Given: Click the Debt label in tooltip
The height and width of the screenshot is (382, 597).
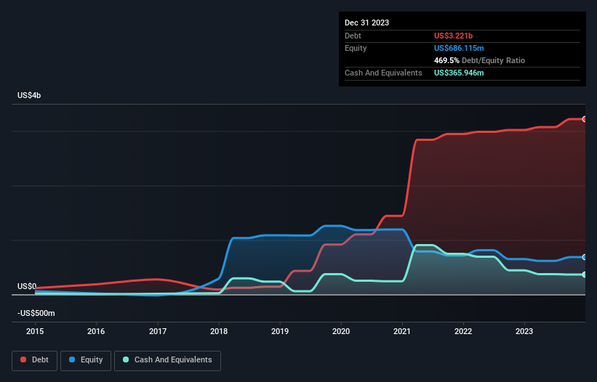Looking at the screenshot, I should pos(353,36).
